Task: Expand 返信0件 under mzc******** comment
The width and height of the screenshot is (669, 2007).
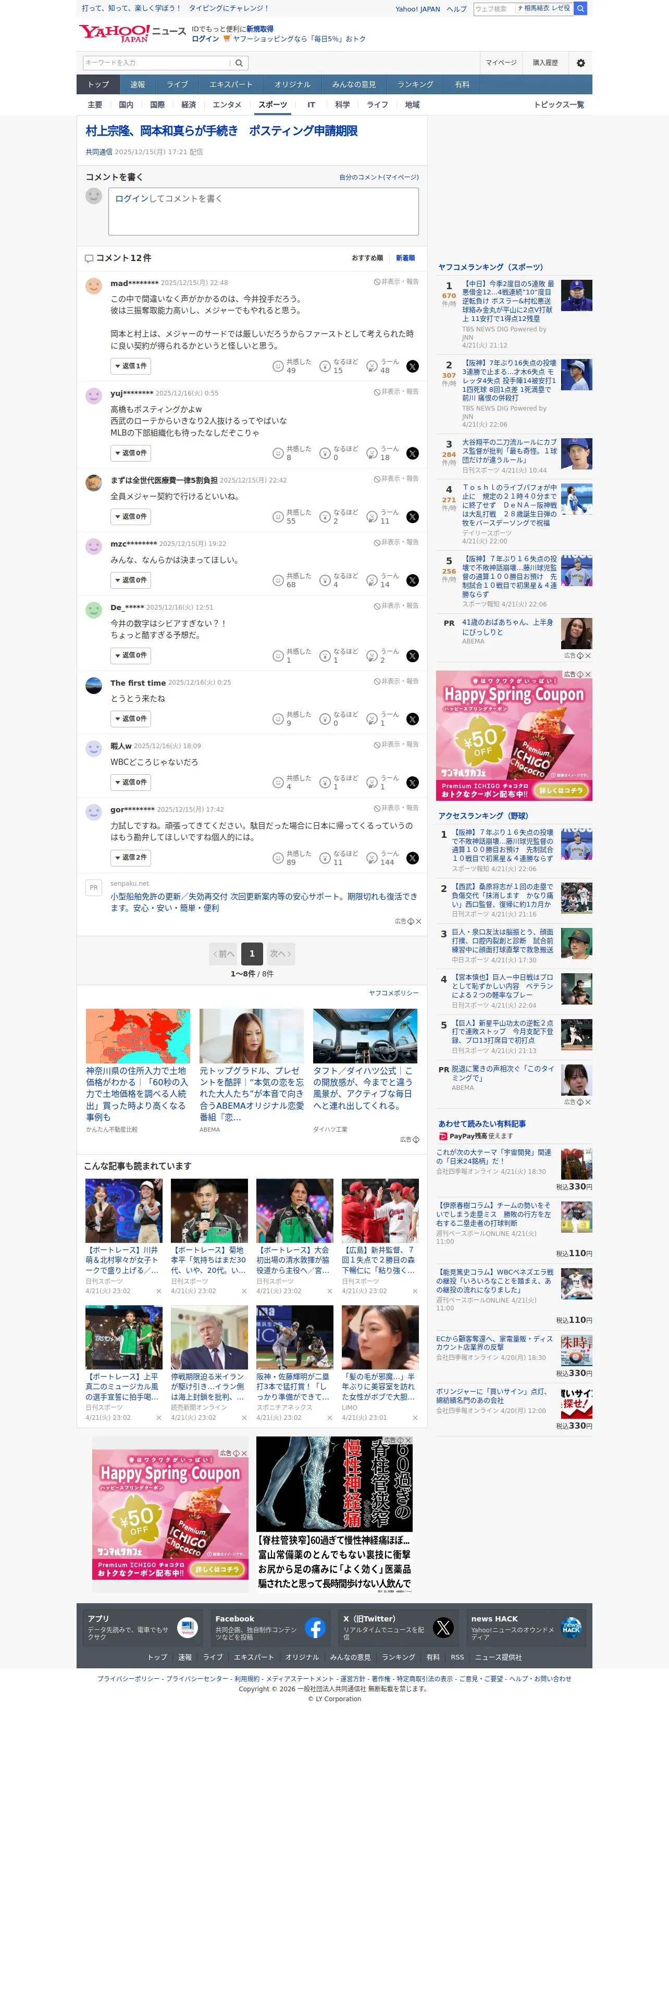Action: [x=131, y=580]
